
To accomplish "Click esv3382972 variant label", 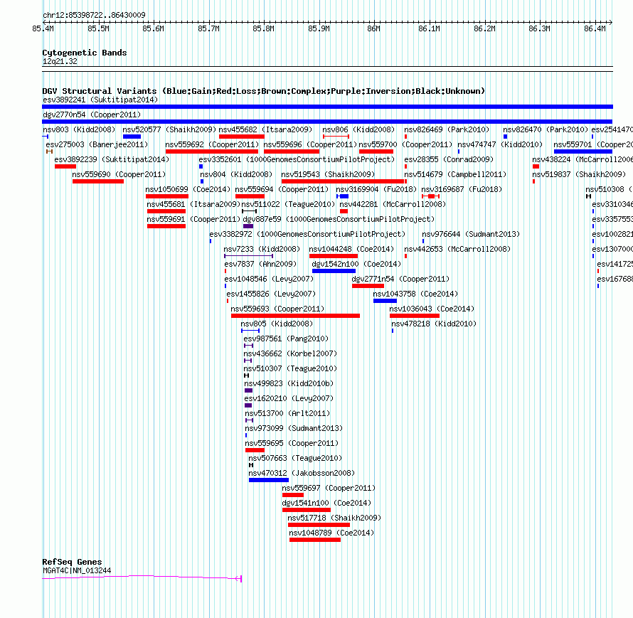I will click(307, 234).
